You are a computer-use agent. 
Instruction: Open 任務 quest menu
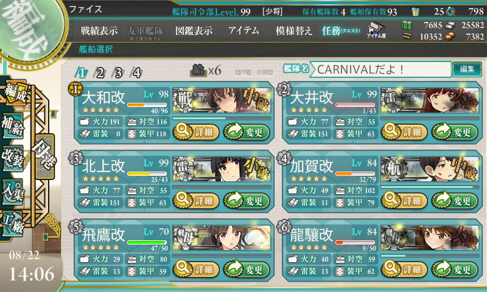point(341,30)
